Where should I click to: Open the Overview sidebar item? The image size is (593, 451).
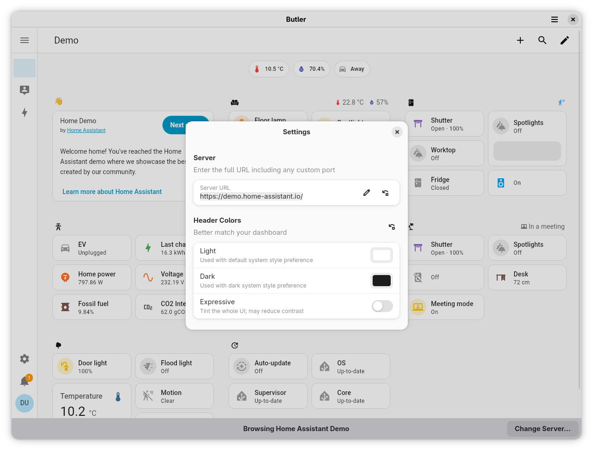pos(25,68)
